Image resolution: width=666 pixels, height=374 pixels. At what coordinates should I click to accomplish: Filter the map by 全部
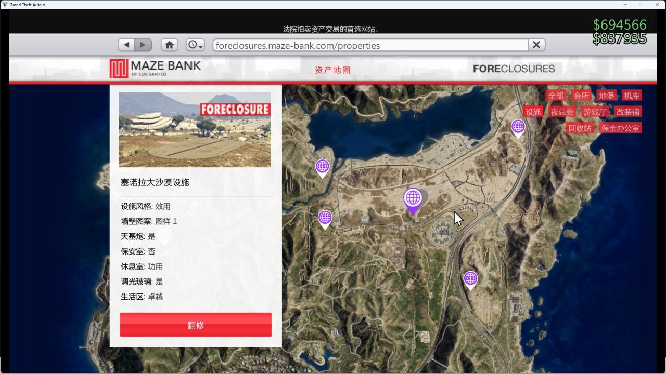pyautogui.click(x=556, y=96)
